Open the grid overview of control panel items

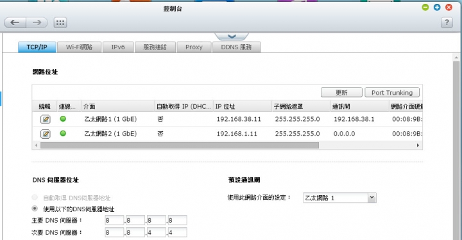(60, 22)
